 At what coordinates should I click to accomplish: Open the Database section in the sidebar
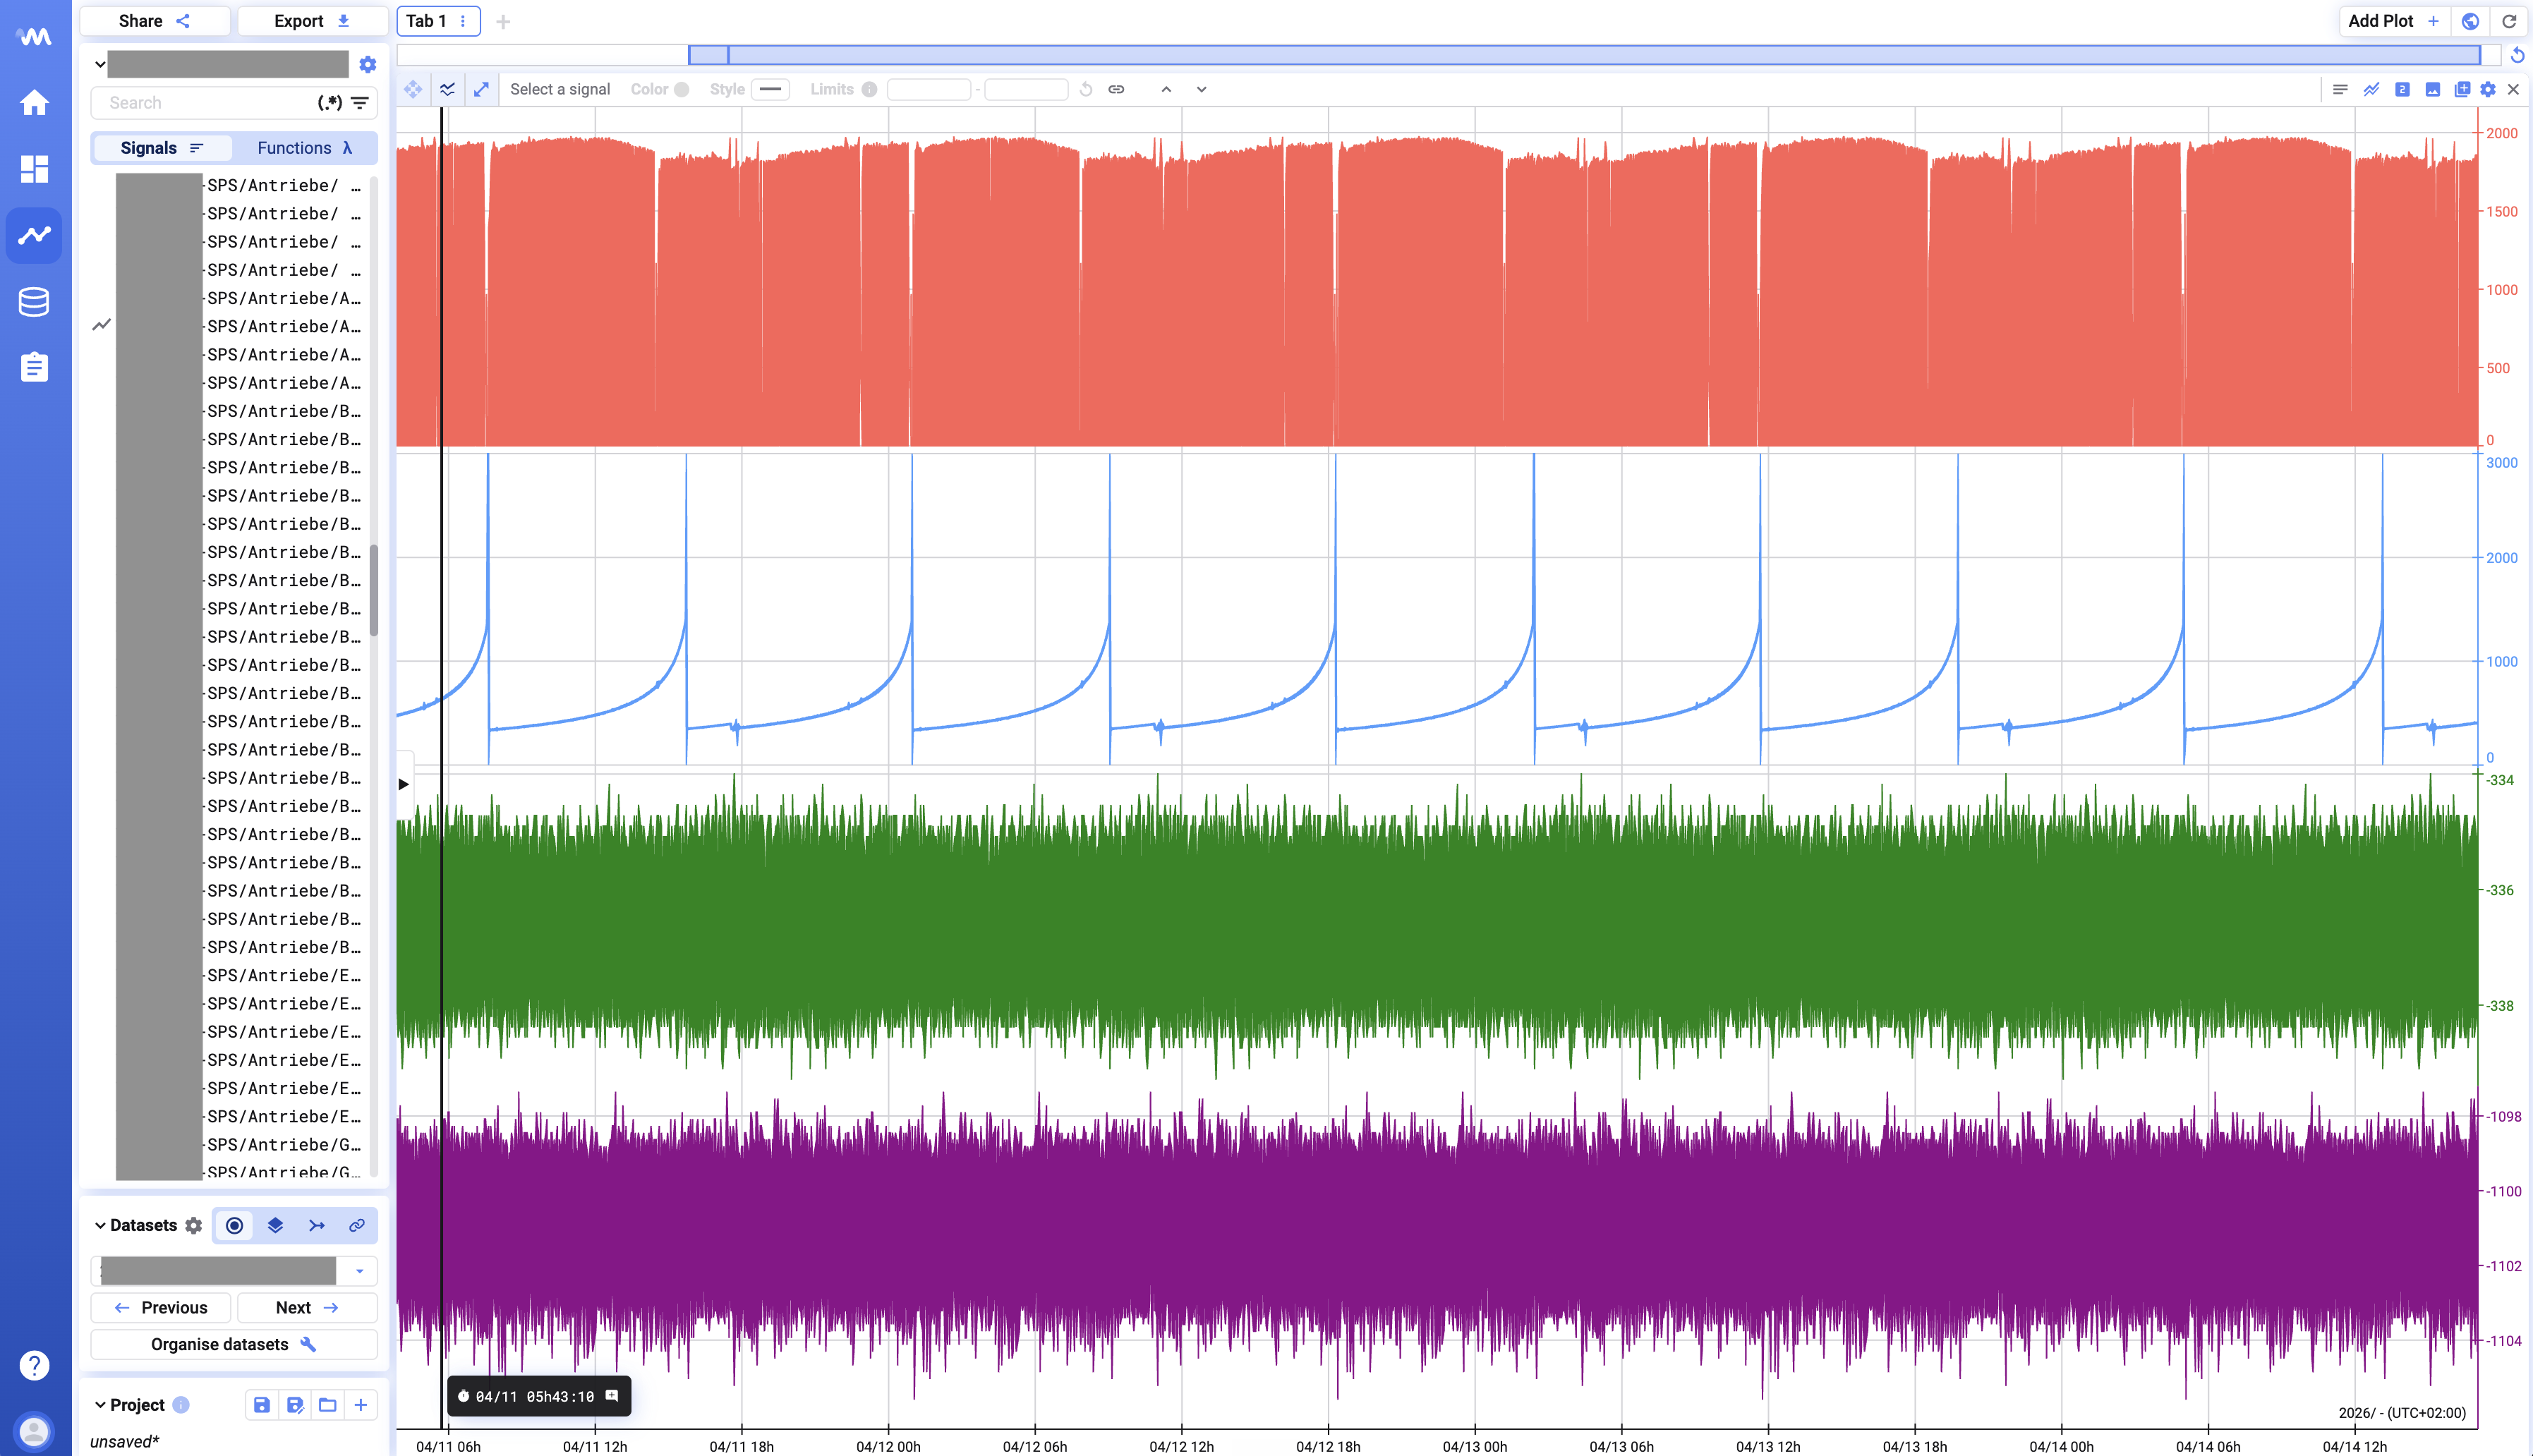[34, 301]
